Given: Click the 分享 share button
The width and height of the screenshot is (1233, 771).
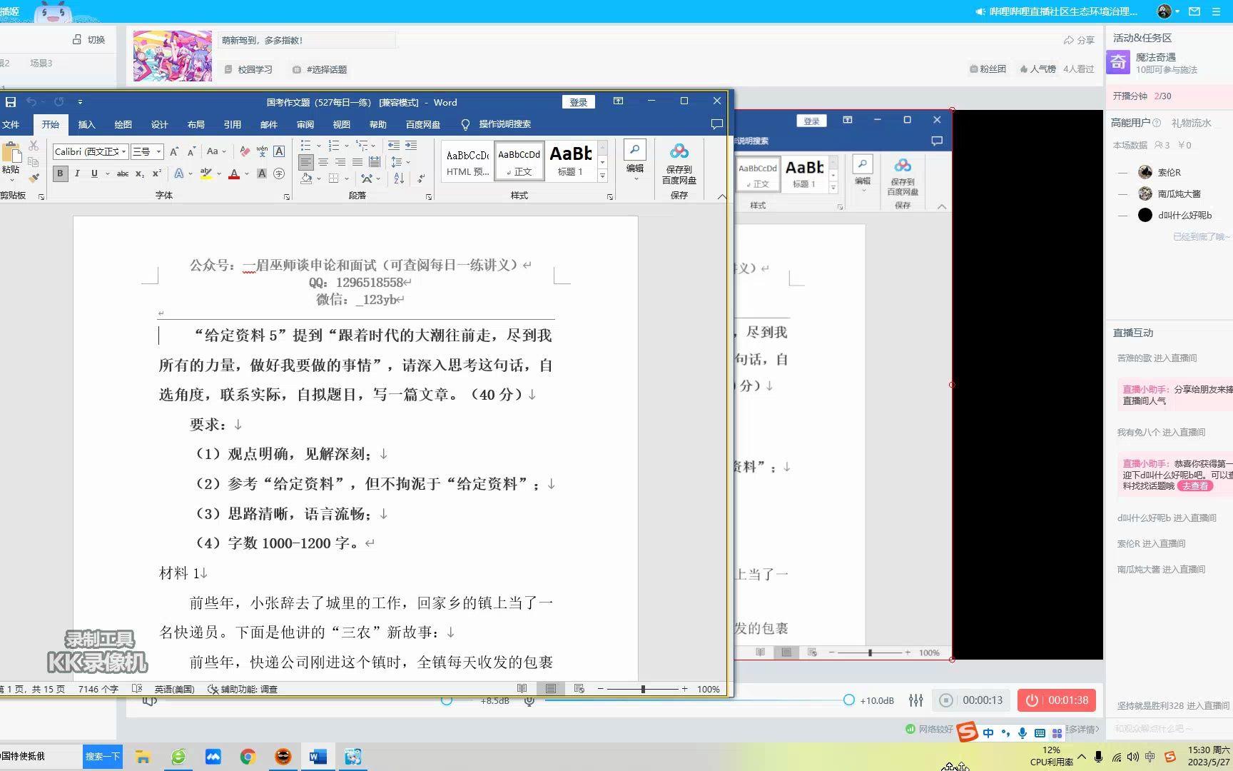Looking at the screenshot, I should [x=1079, y=41].
